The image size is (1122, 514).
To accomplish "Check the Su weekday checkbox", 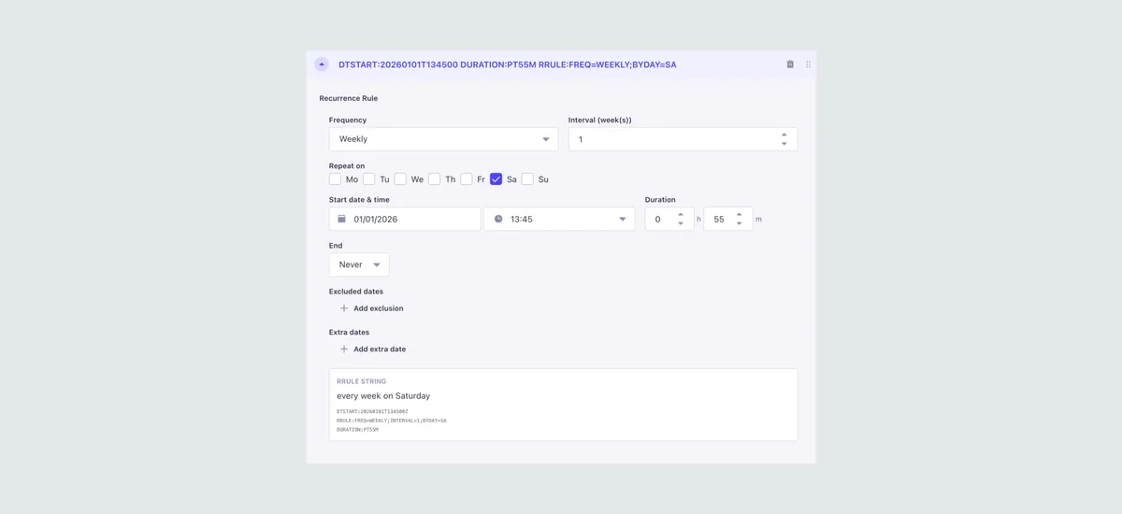I will pyautogui.click(x=528, y=178).
